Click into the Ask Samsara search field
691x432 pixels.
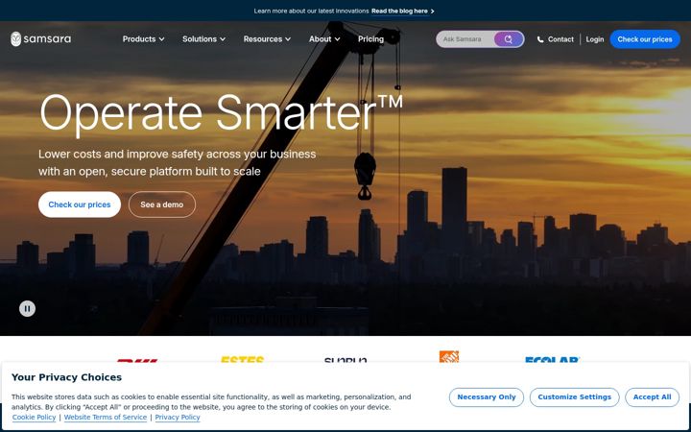click(x=465, y=39)
